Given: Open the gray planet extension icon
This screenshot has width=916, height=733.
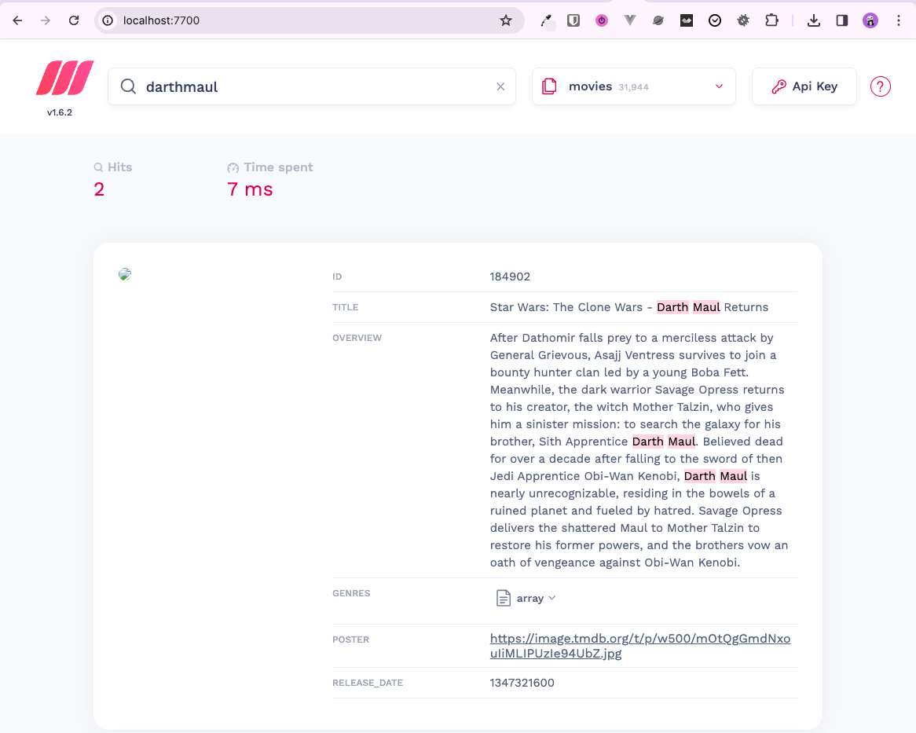Looking at the screenshot, I should click(658, 20).
